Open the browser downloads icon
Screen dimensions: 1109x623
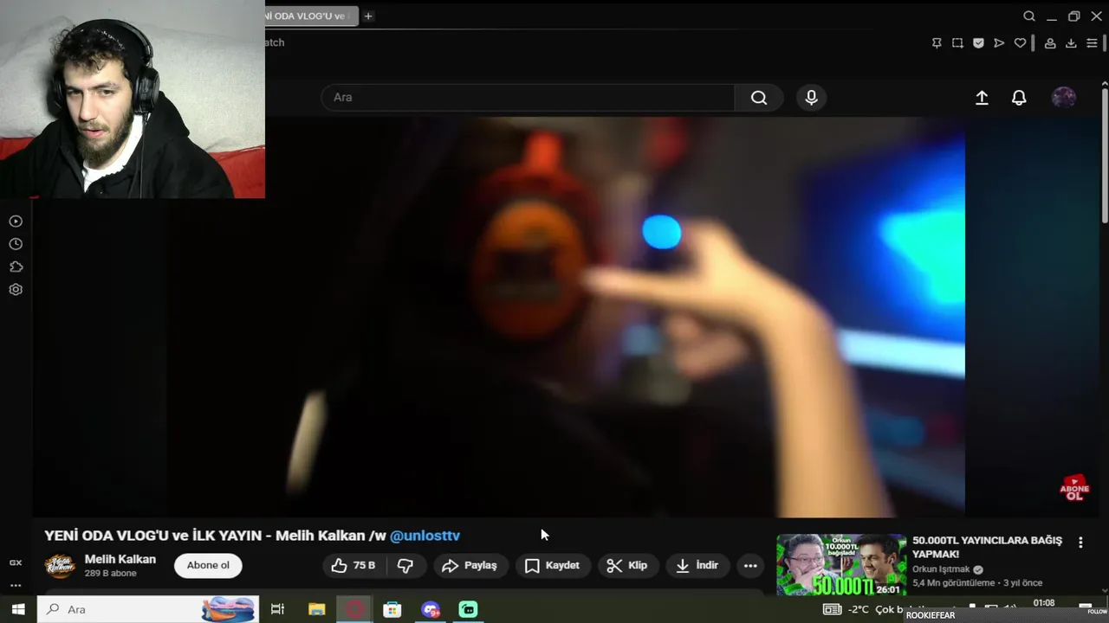1071,43
